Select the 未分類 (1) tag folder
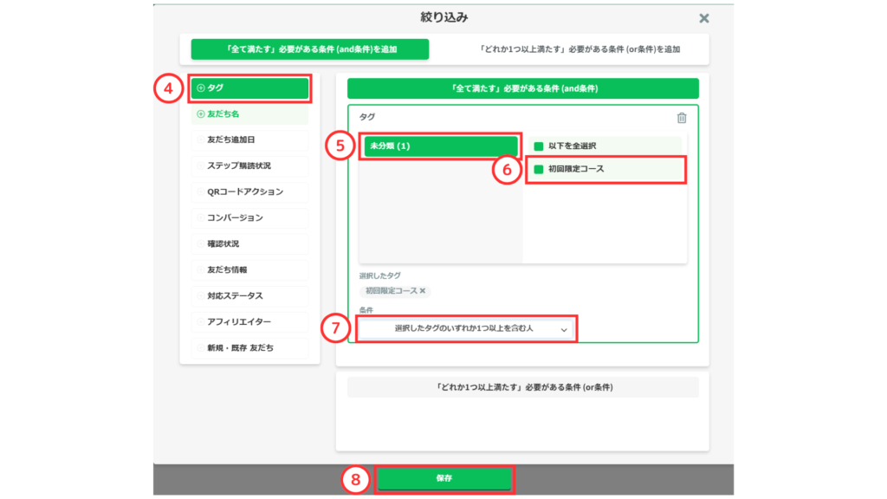The width and height of the screenshot is (887, 499). click(440, 146)
